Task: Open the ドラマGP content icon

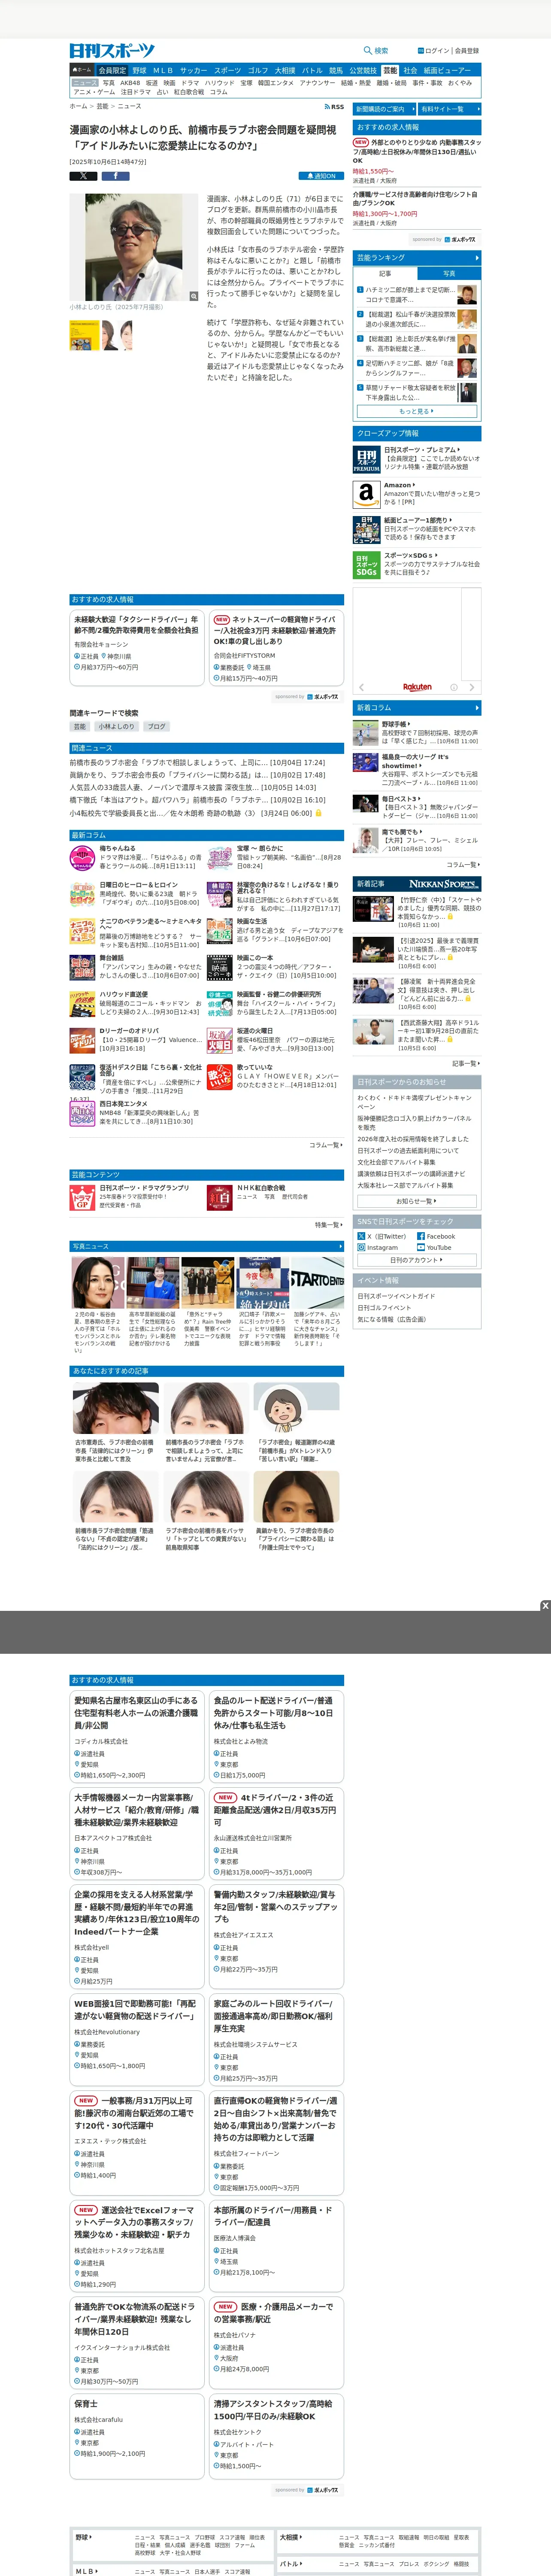Action: [x=82, y=1197]
